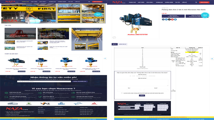Focus Tên name field in review form
214x120 pixels.
(x=129, y=90)
